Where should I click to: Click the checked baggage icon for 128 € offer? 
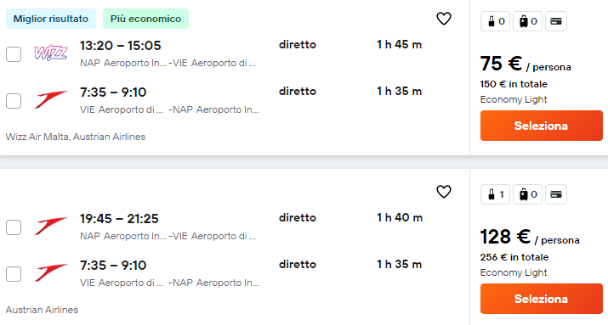pyautogui.click(x=527, y=194)
